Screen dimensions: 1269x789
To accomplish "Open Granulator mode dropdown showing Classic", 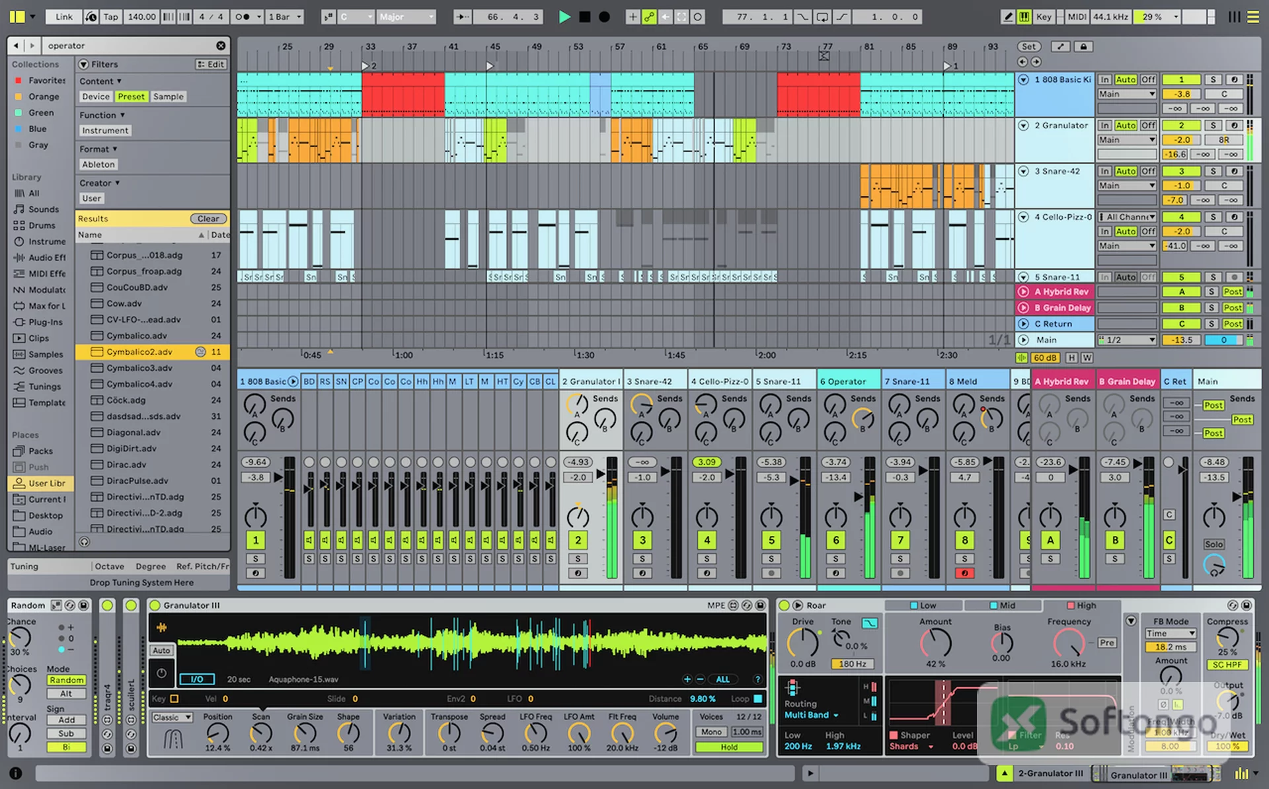I will pos(172,718).
